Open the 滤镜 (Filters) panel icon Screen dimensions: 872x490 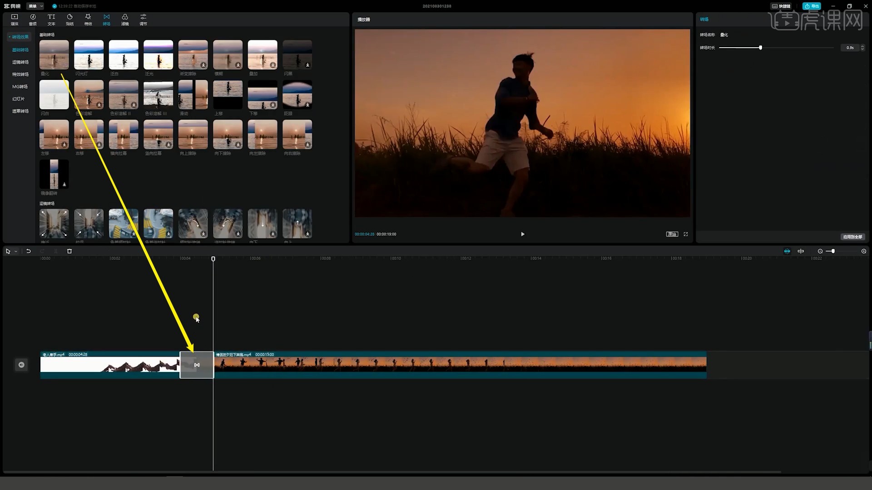pyautogui.click(x=125, y=19)
